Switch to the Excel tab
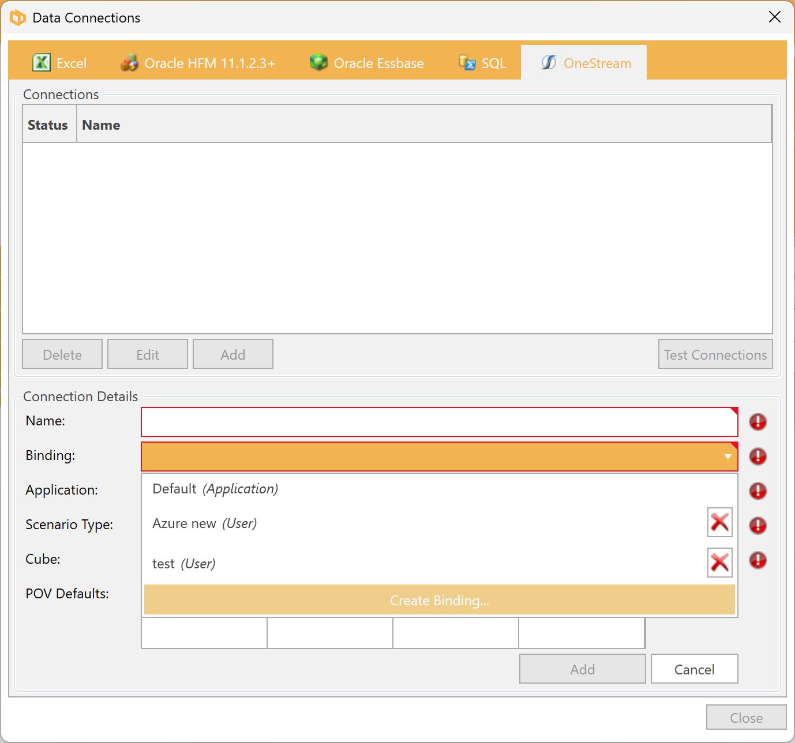The image size is (795, 743). click(x=59, y=62)
